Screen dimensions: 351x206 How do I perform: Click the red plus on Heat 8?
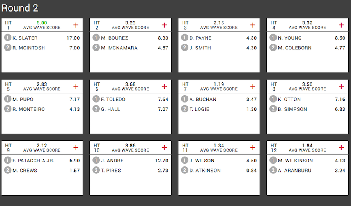click(x=341, y=86)
